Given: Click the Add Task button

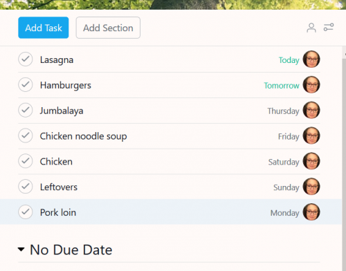Looking at the screenshot, I should pos(44,28).
